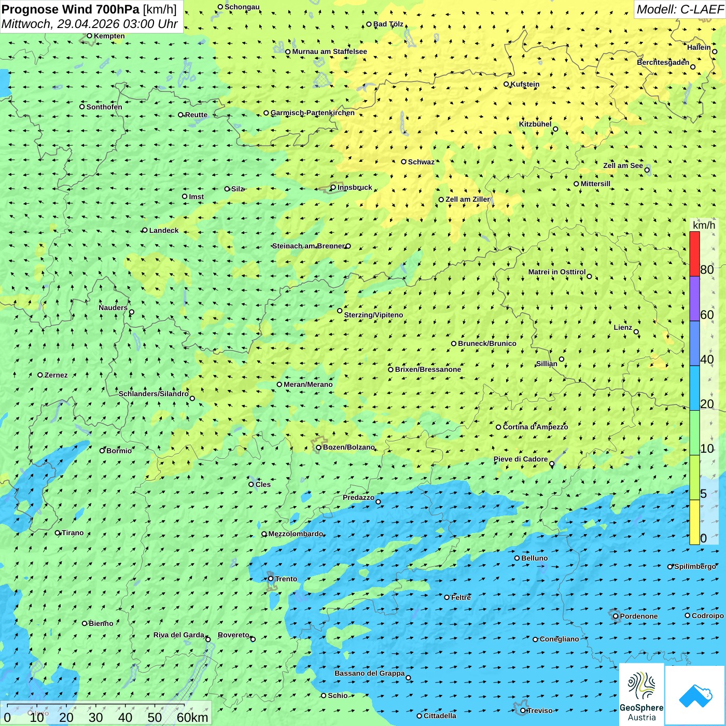Viewport: 726px width, 726px height.
Task: Click the Bassano del Grappa marker
Action: 408,678
